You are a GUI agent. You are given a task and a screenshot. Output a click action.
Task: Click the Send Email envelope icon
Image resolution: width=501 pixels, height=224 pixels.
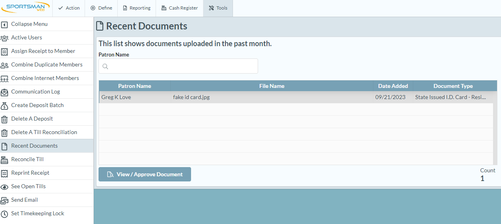(4, 201)
